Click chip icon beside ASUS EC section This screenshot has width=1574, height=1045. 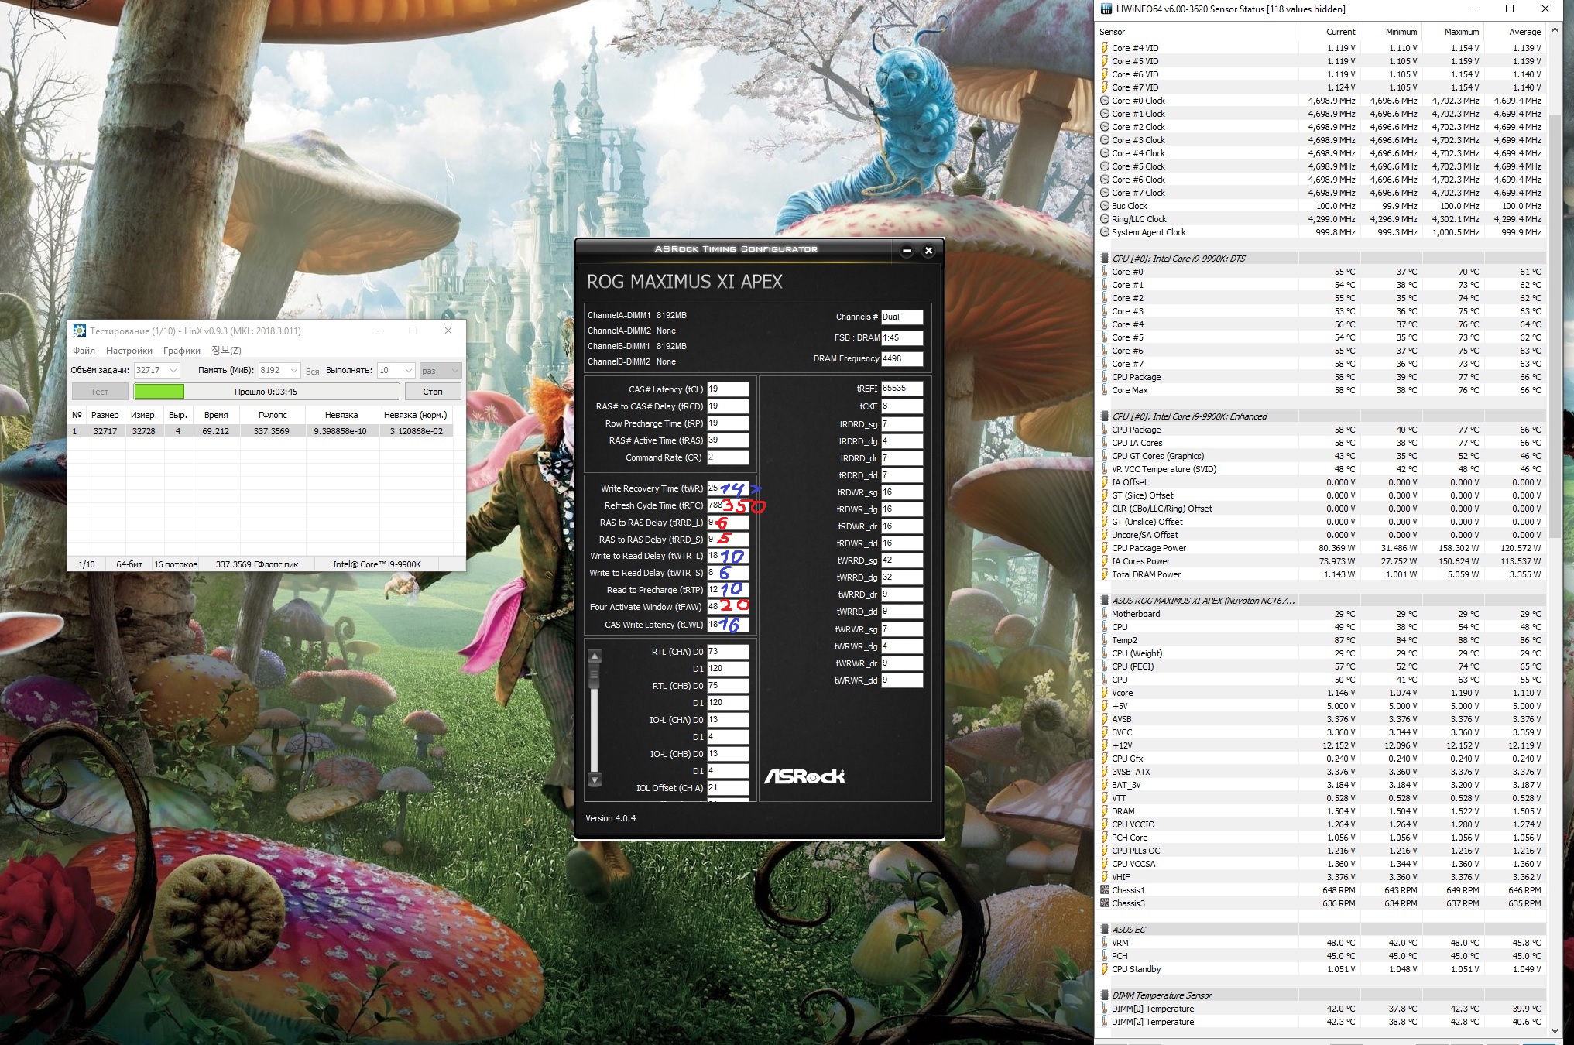tap(1105, 930)
